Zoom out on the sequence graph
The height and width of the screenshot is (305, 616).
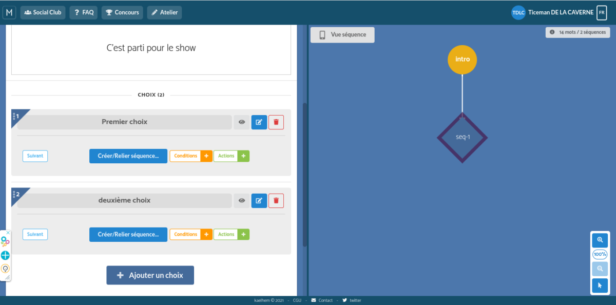click(x=600, y=269)
